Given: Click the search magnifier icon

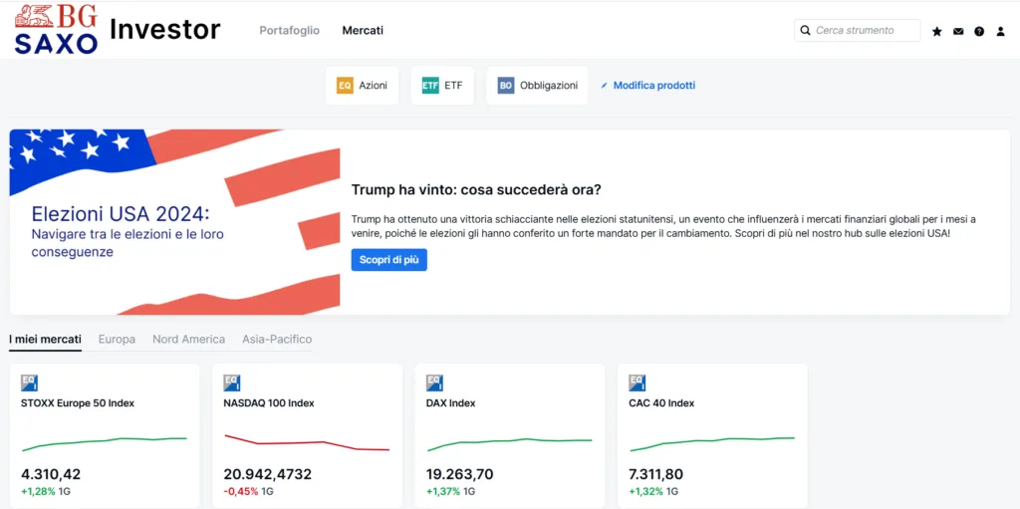Looking at the screenshot, I should [805, 30].
